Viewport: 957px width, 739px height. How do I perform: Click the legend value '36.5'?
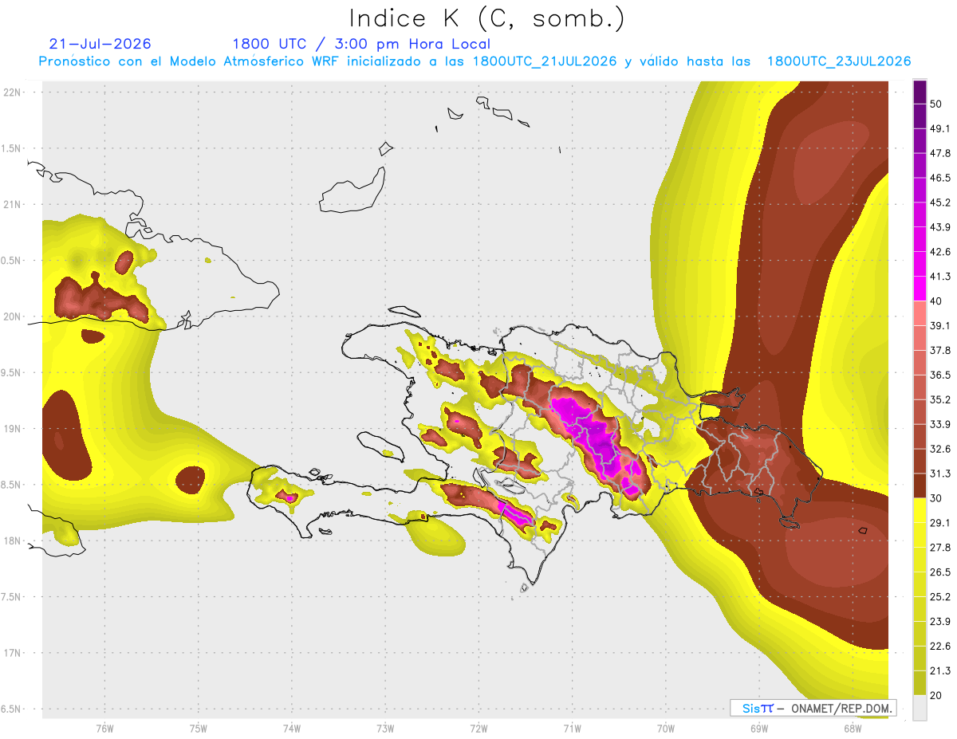coord(939,375)
